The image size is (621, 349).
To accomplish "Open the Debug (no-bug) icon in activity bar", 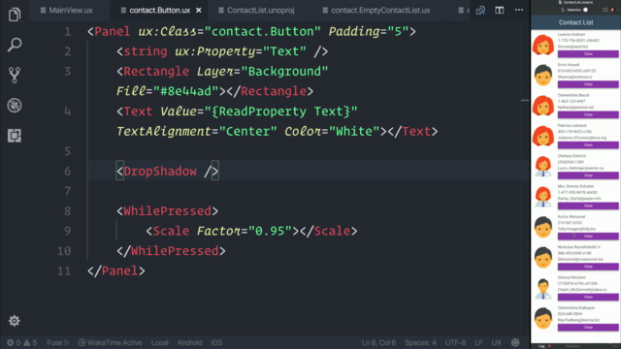I will pyautogui.click(x=15, y=106).
